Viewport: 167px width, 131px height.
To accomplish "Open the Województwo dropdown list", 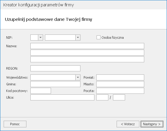I will tap(78, 77).
